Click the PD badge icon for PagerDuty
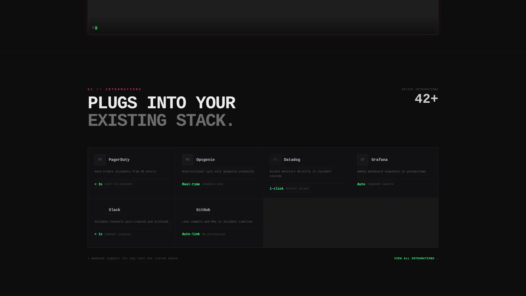This screenshot has height=296, width=526. click(100, 160)
